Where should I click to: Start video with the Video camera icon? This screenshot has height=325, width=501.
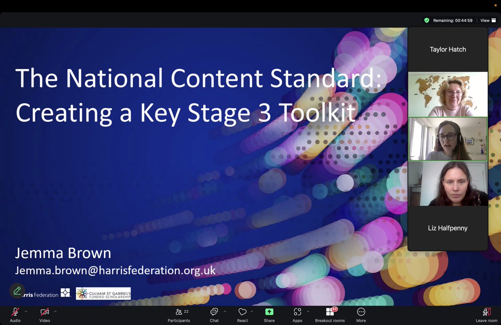[45, 312]
